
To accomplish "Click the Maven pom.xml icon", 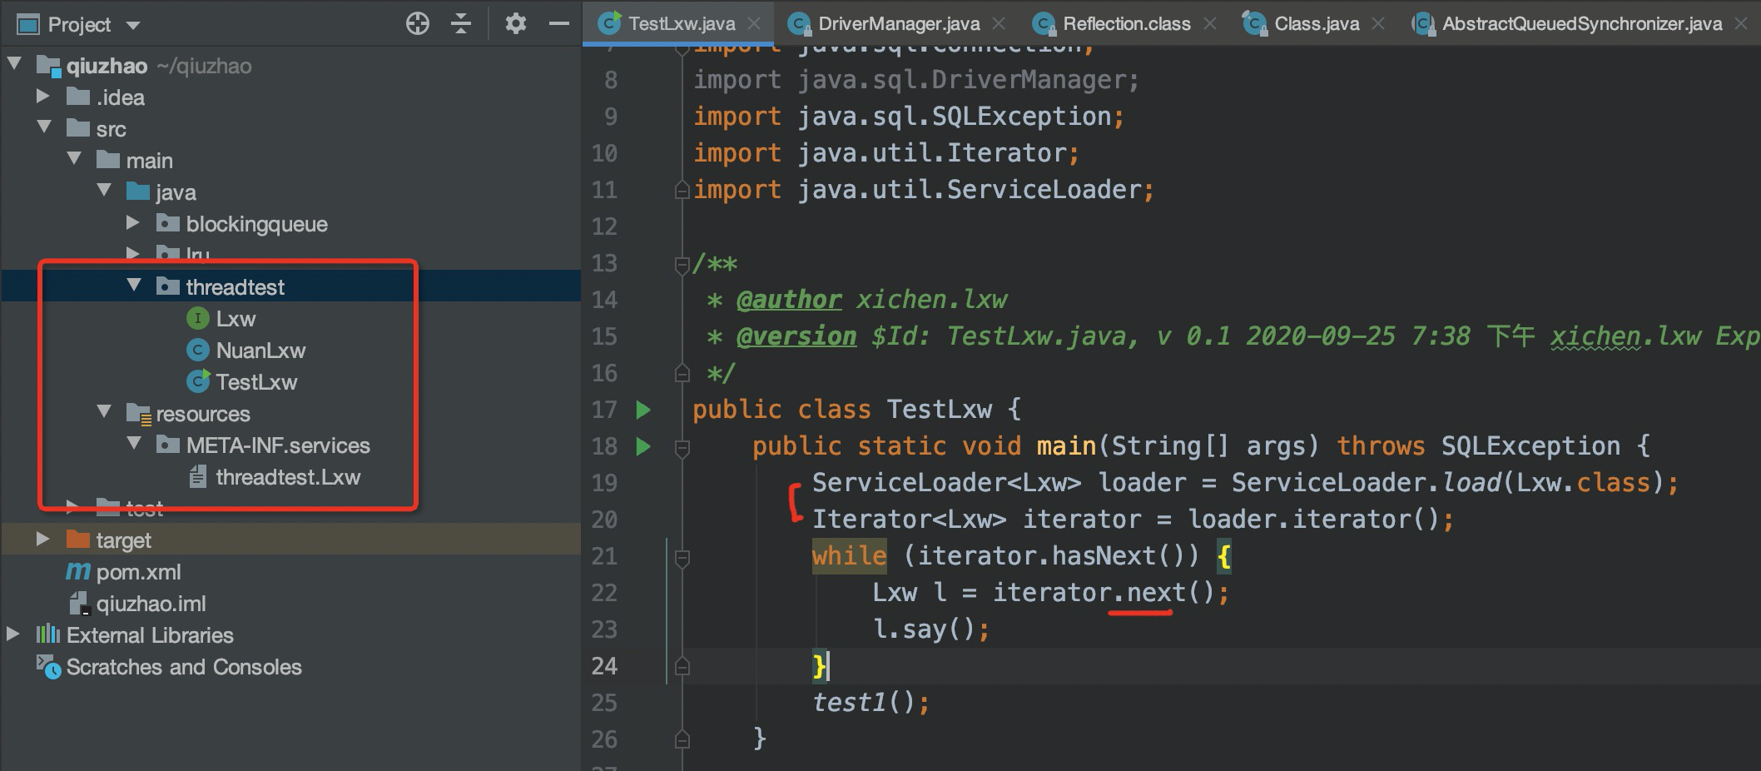I will [78, 571].
